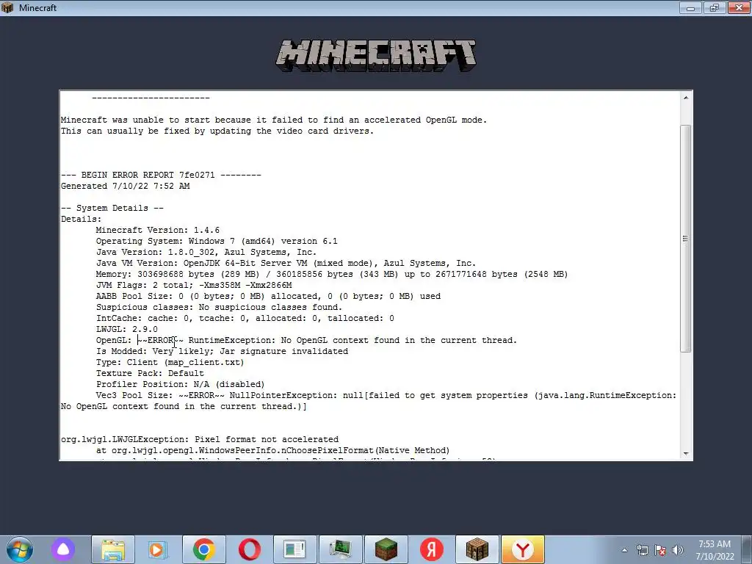Click the 'Operating System: Windows 7' line
The width and height of the screenshot is (752, 564).
[217, 241]
